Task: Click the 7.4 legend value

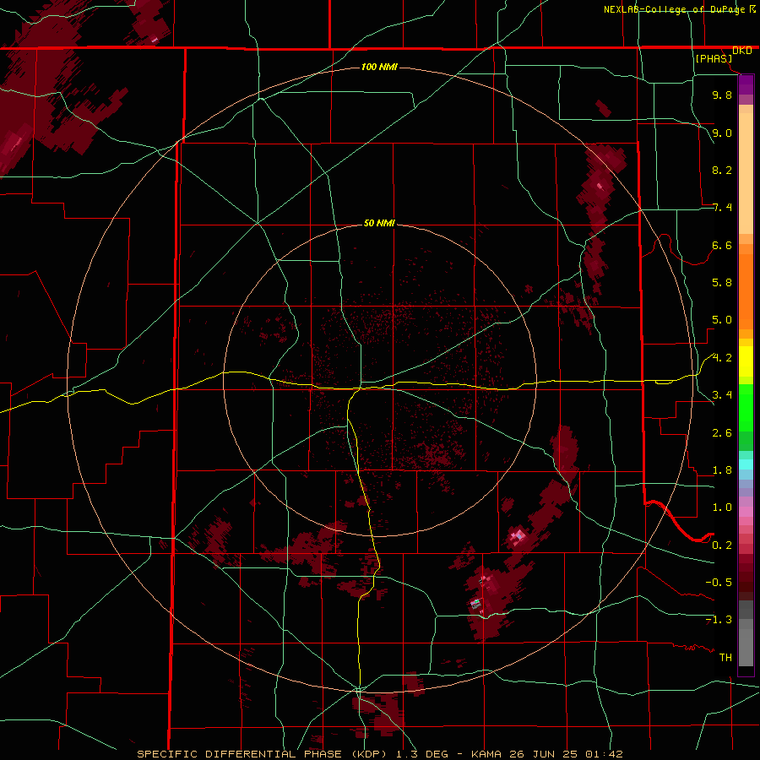Action: point(722,208)
